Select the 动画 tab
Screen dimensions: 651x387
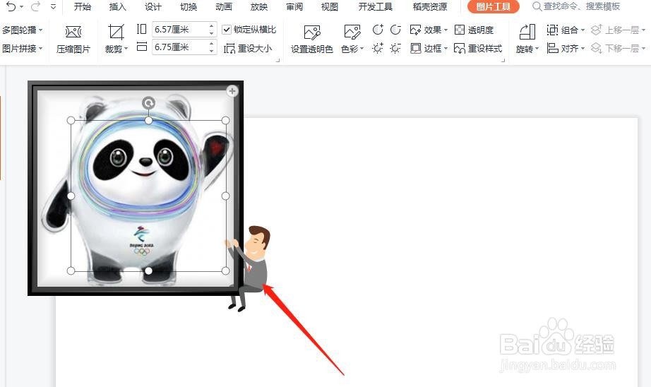pyautogui.click(x=224, y=6)
